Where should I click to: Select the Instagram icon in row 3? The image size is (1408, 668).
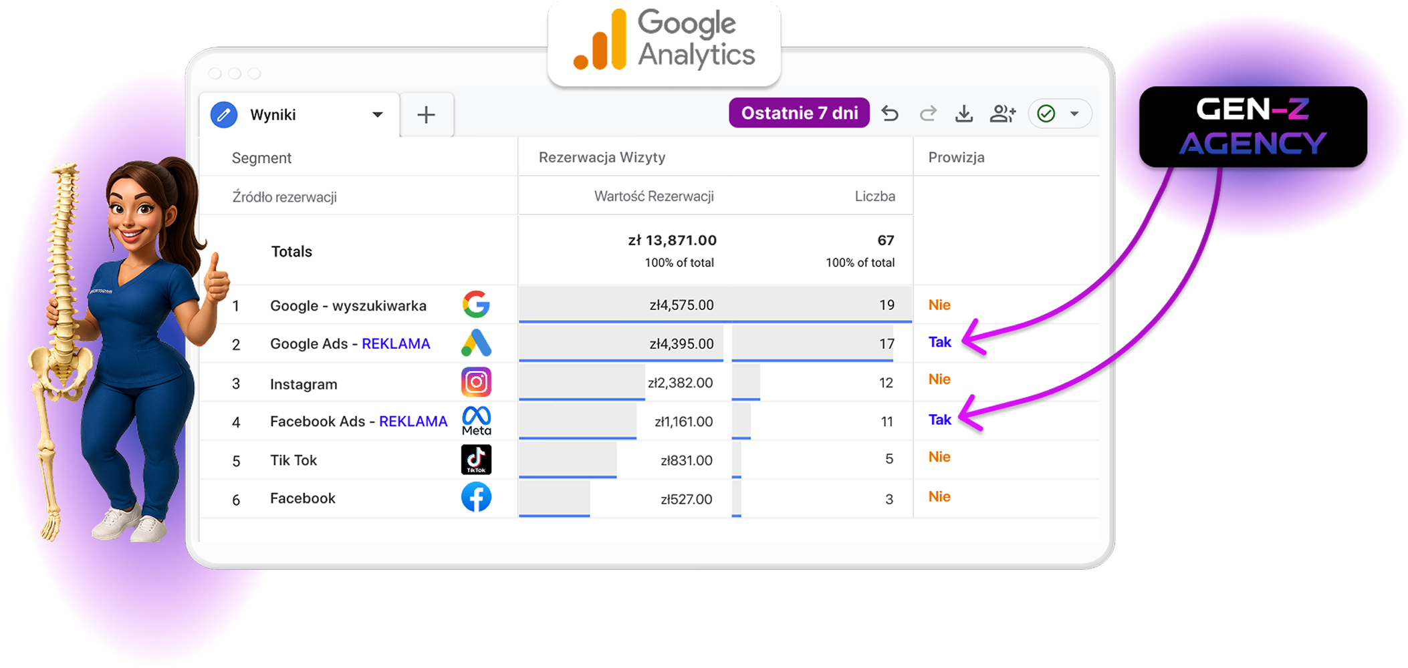pos(476,382)
